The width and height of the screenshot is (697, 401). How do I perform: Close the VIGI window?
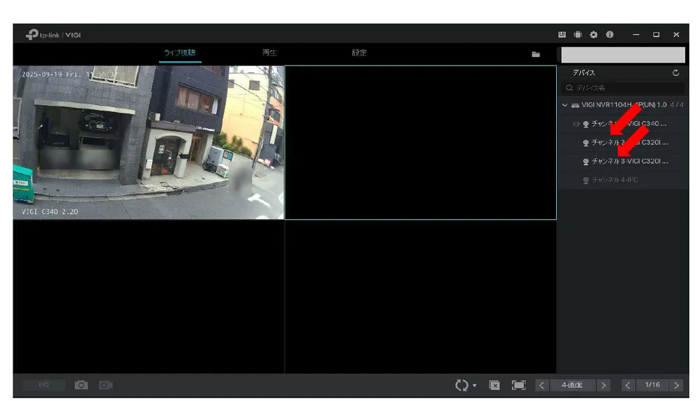pos(676,35)
